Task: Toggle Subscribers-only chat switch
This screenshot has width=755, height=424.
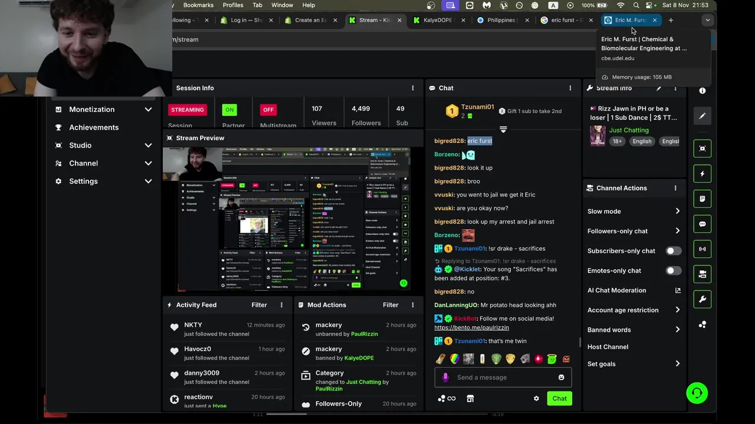Action: (674, 251)
